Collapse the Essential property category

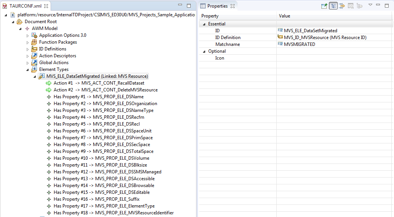point(204,24)
